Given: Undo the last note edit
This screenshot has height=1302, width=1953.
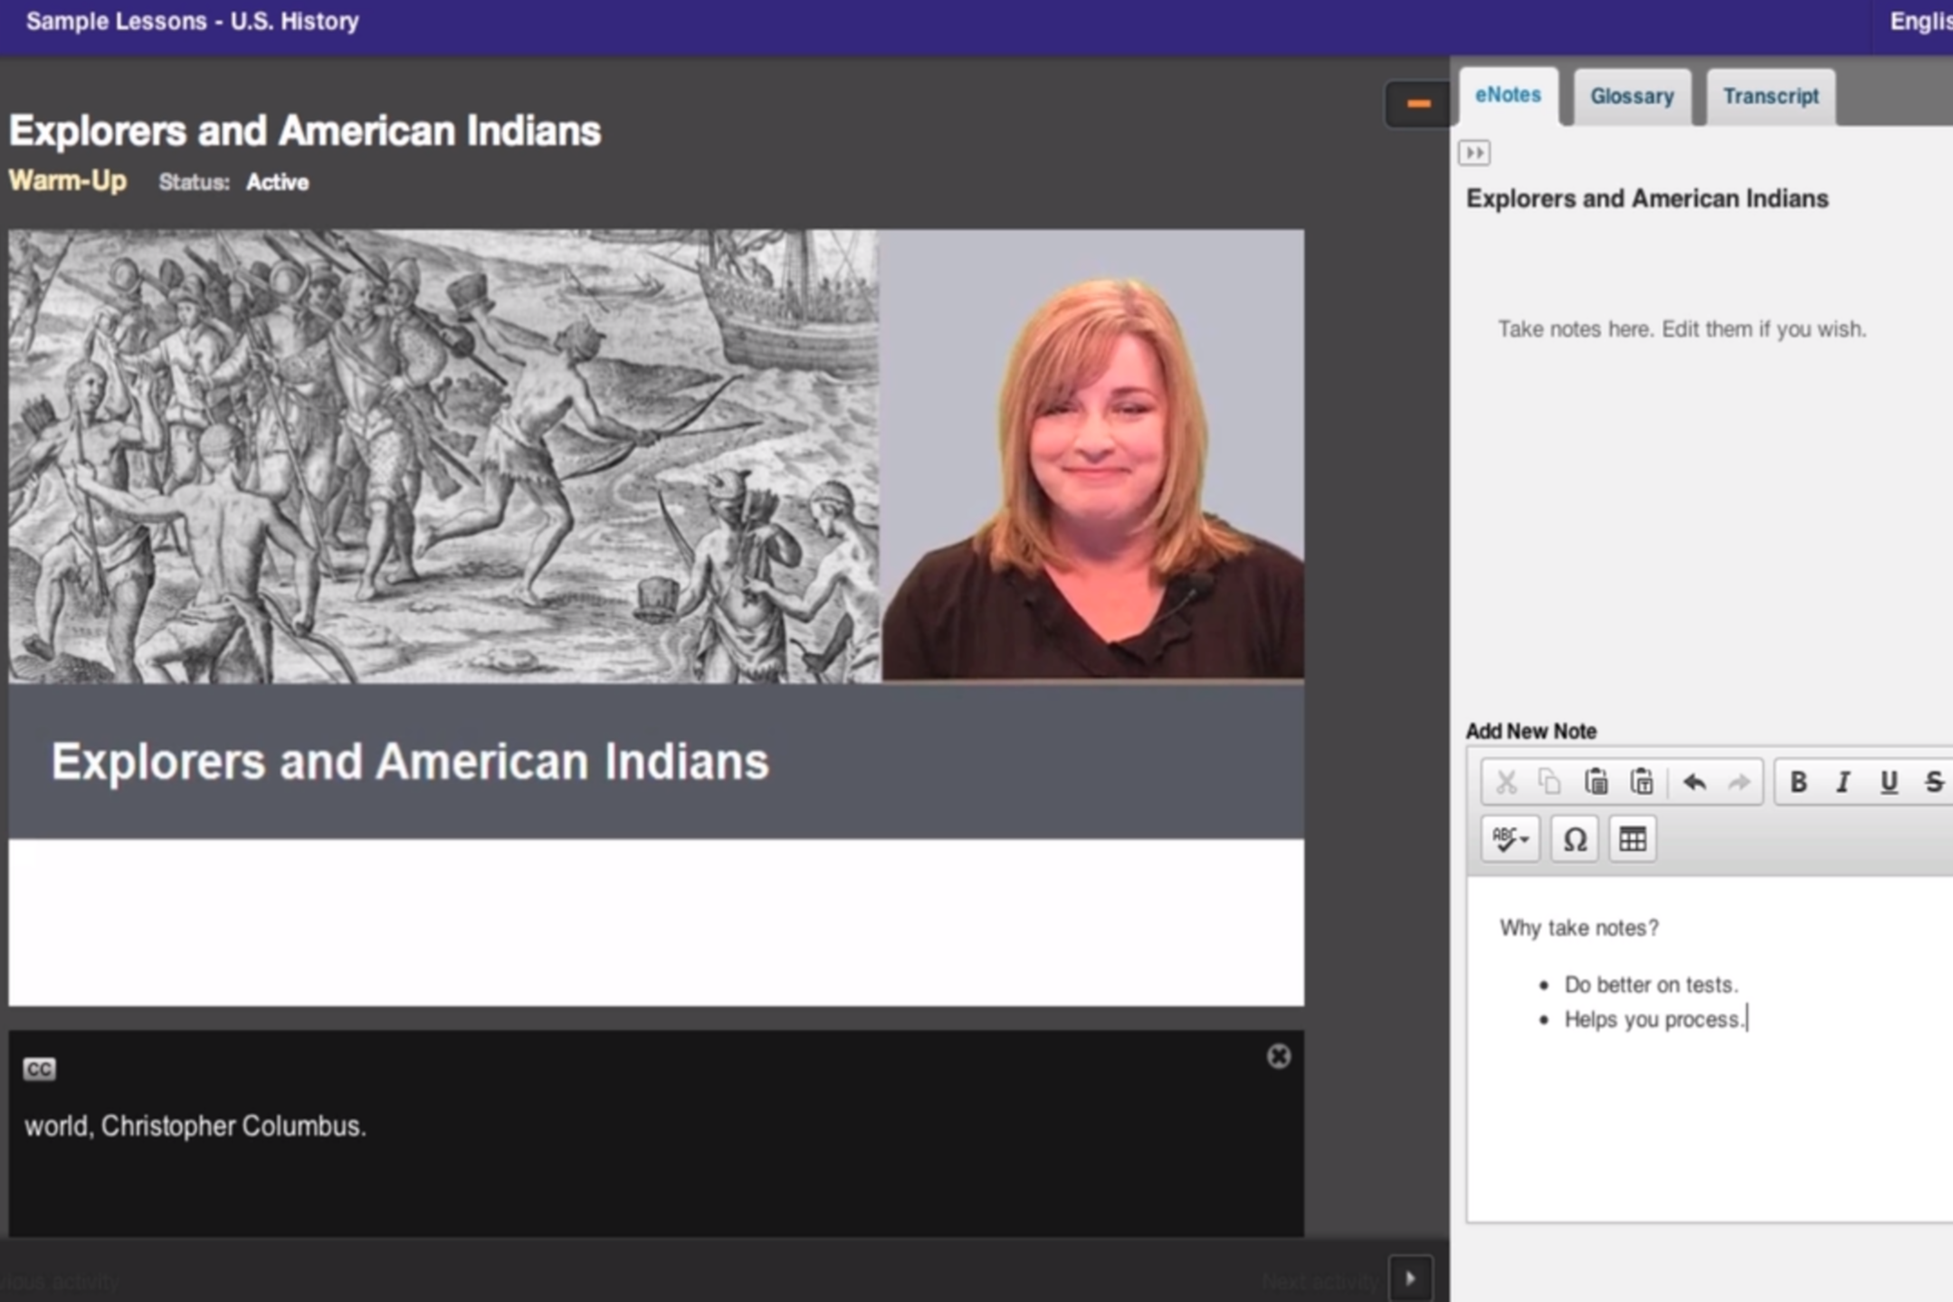Looking at the screenshot, I should click(x=1694, y=782).
